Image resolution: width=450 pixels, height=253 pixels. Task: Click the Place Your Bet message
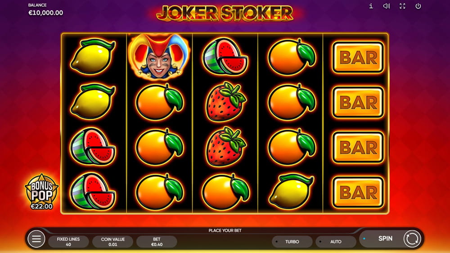(x=225, y=230)
